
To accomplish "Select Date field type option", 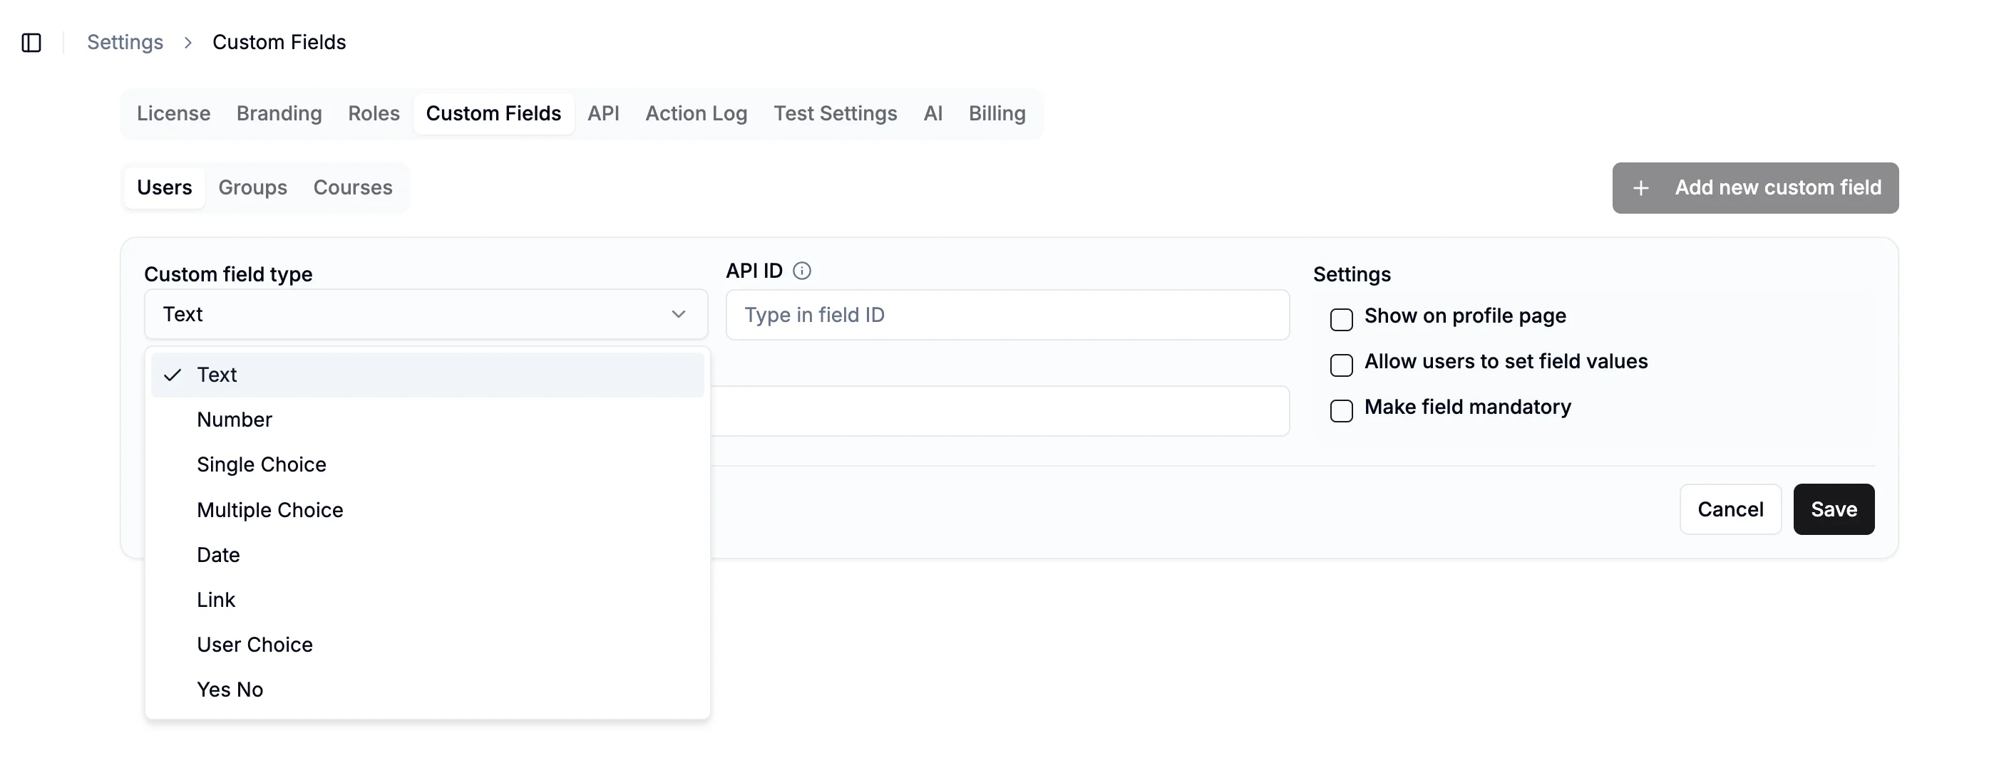I will [218, 555].
